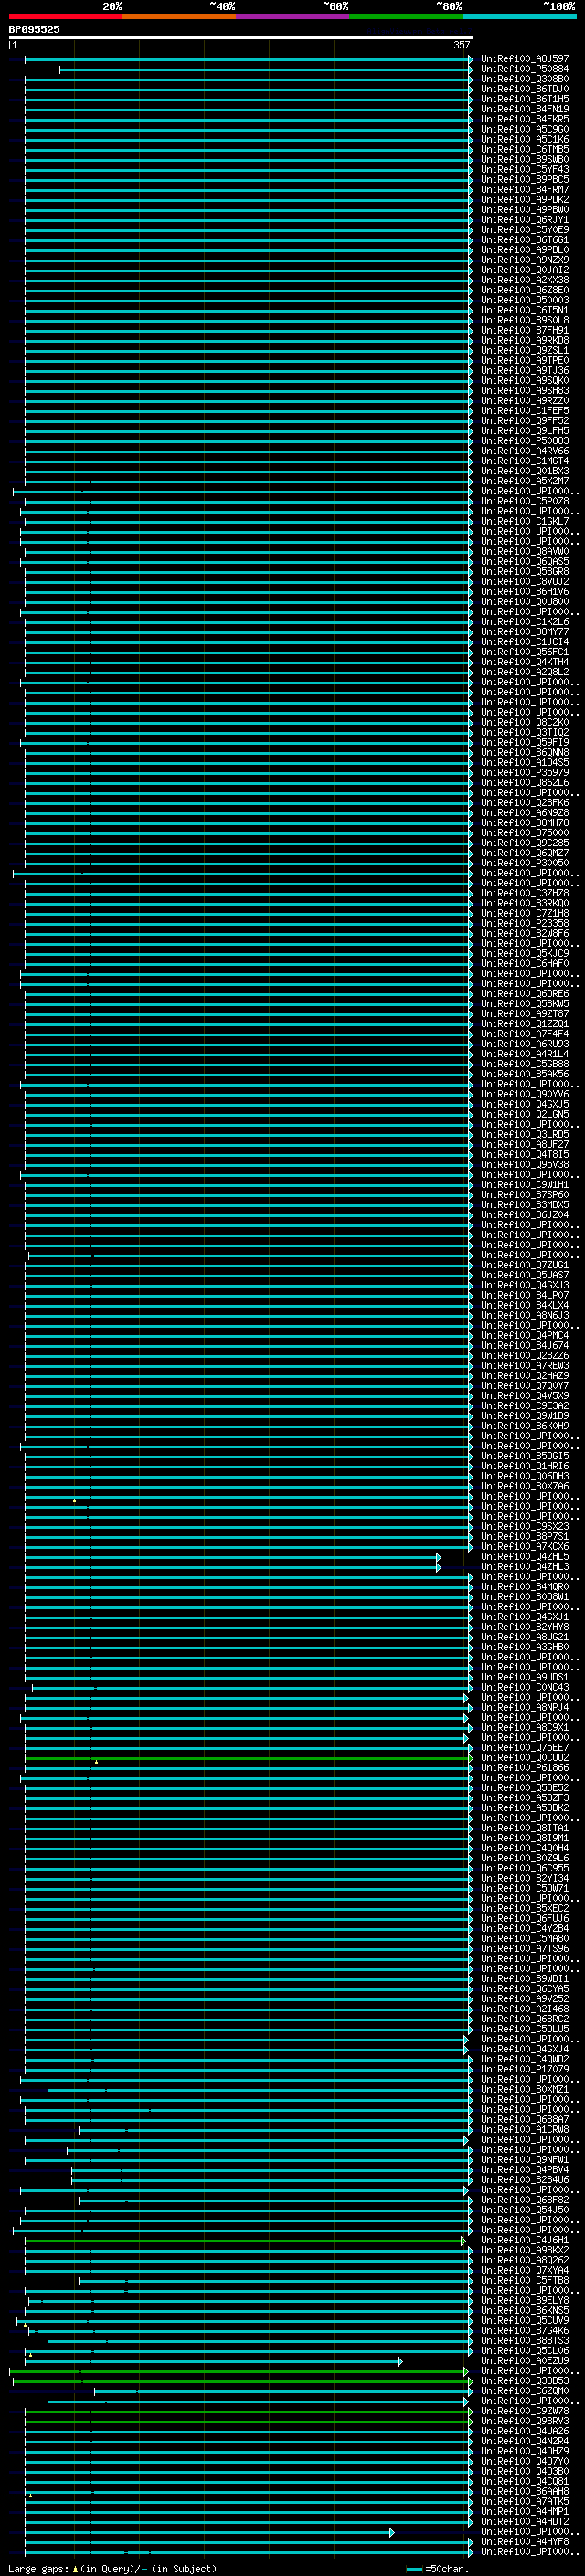Select the label UniRef100_C1FEF5

click(x=525, y=411)
